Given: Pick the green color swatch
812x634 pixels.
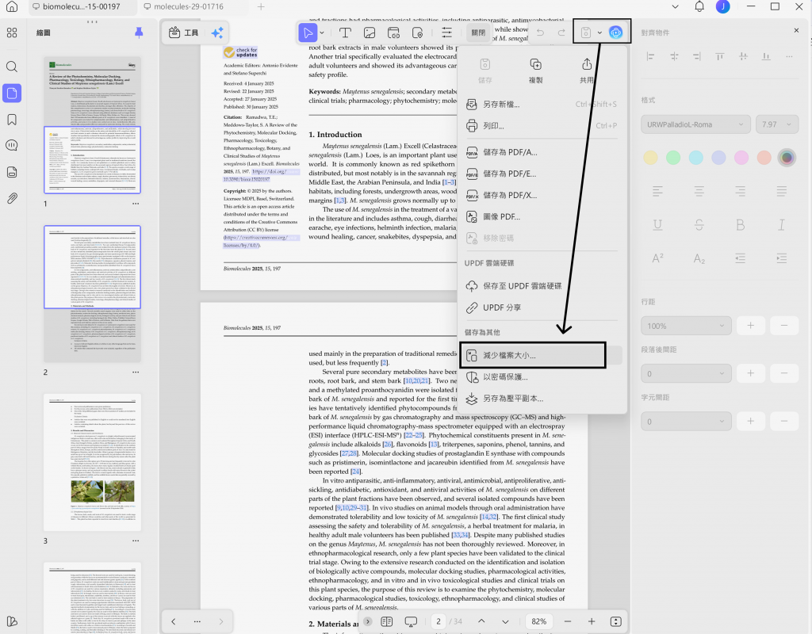Looking at the screenshot, I should tap(673, 158).
